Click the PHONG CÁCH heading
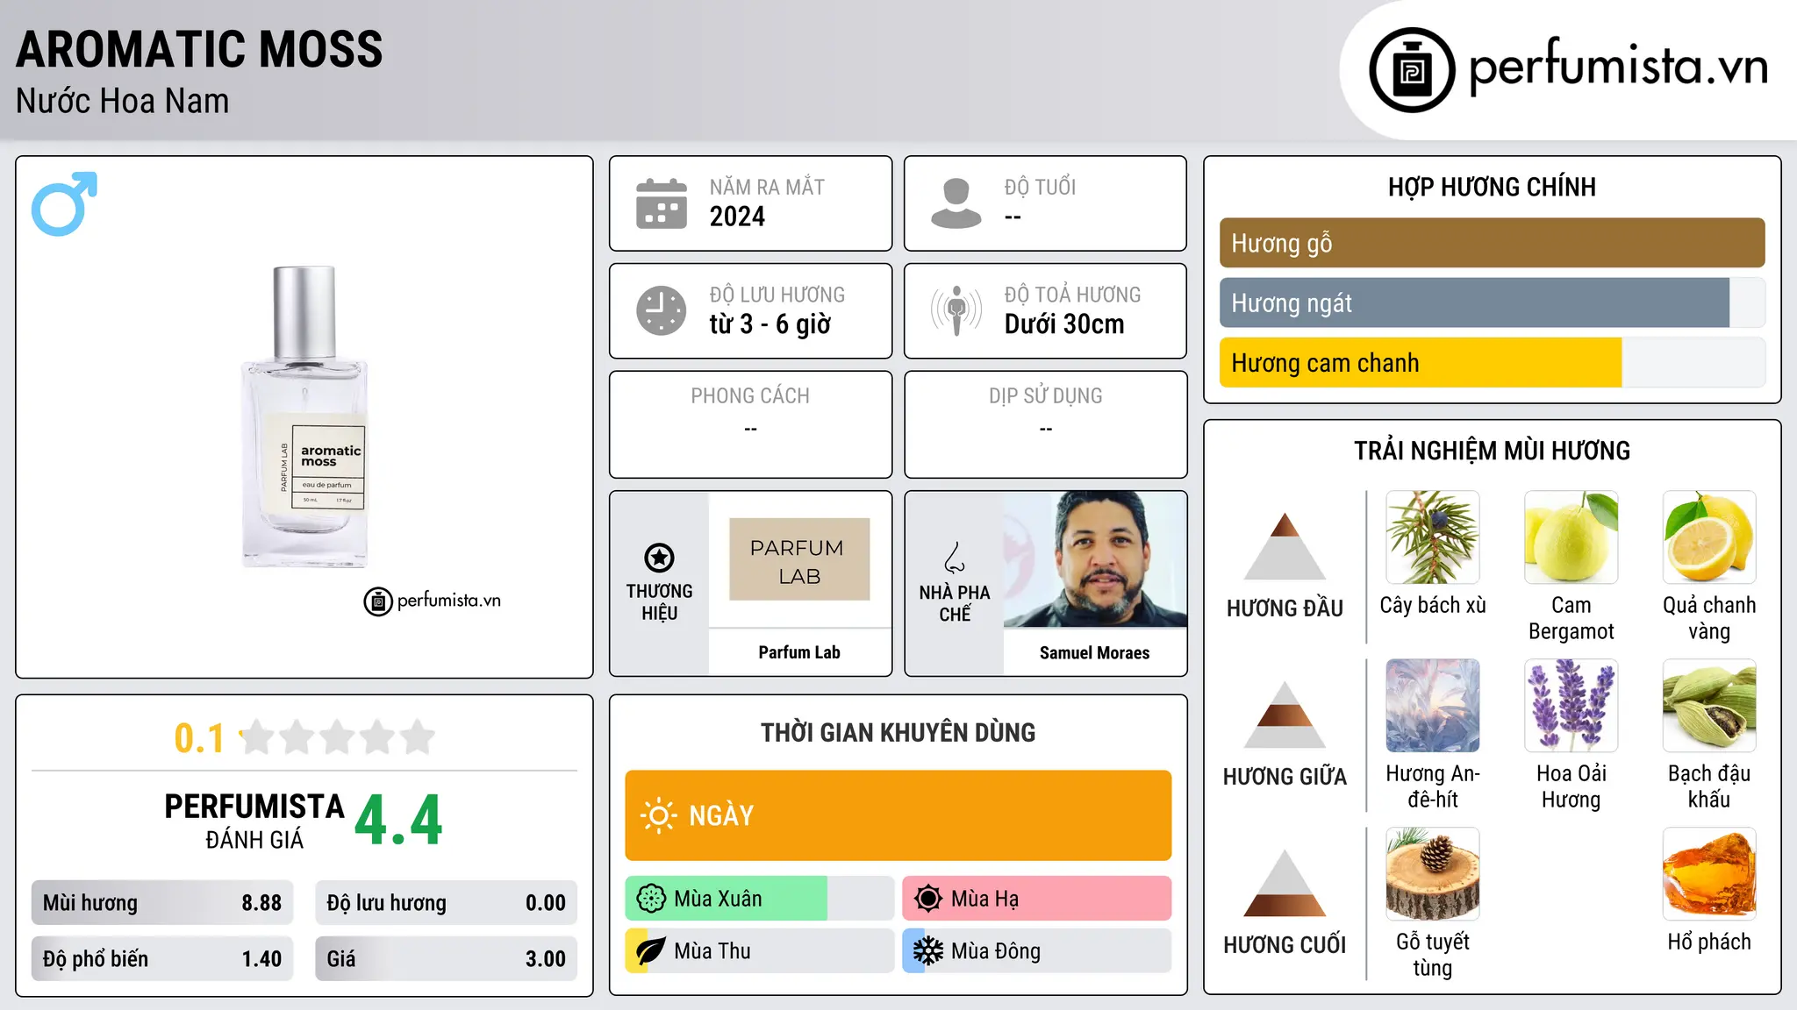 pos(750,396)
